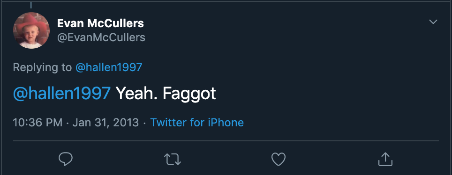This screenshot has height=175, width=452.
Task: Select the dot separator before Twitter for iPhone
Action: click(x=145, y=123)
